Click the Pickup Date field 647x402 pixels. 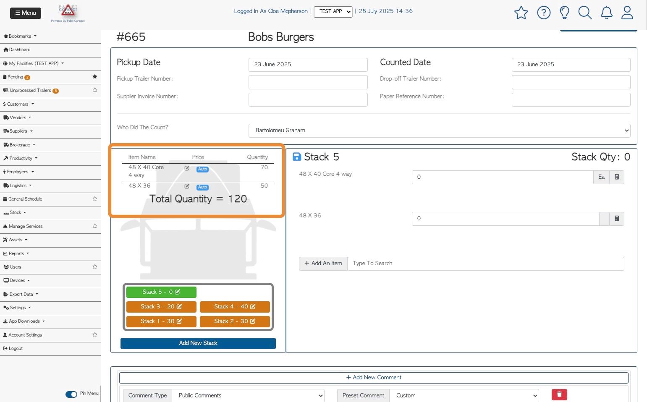[x=308, y=65]
